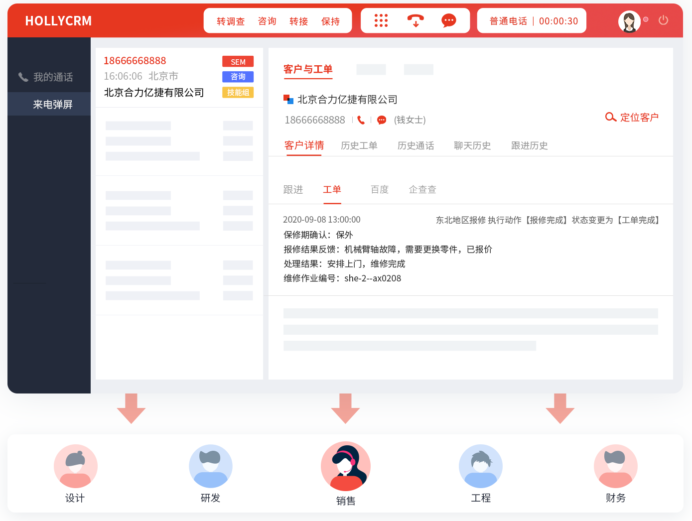Select the 企查查 sub-tab

422,190
